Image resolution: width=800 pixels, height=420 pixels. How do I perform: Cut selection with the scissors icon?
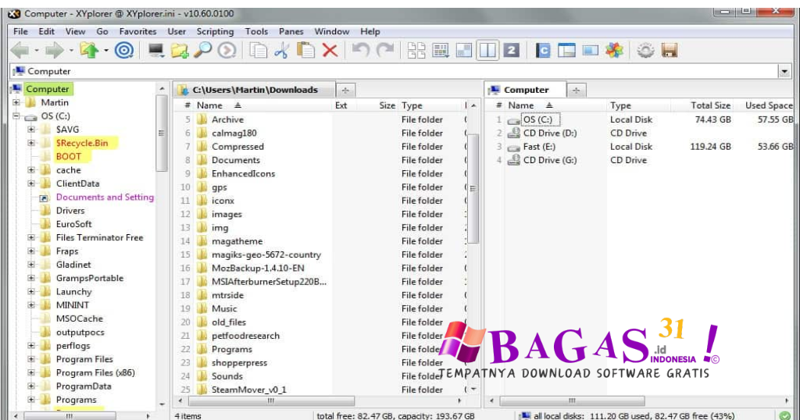point(281,51)
